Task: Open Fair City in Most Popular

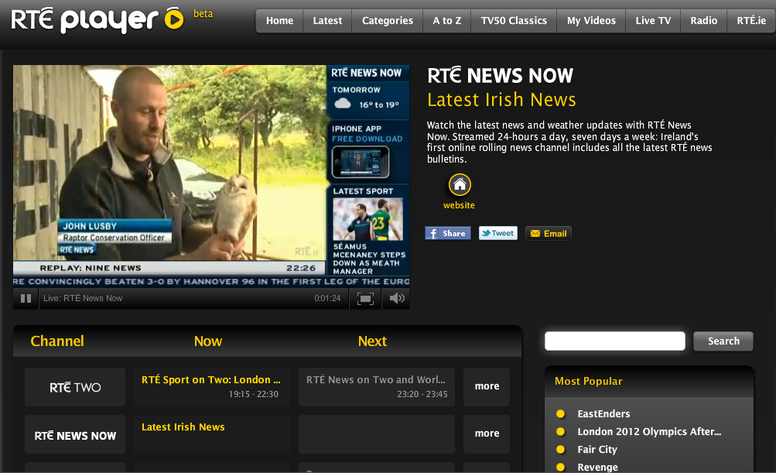Action: coord(597,449)
